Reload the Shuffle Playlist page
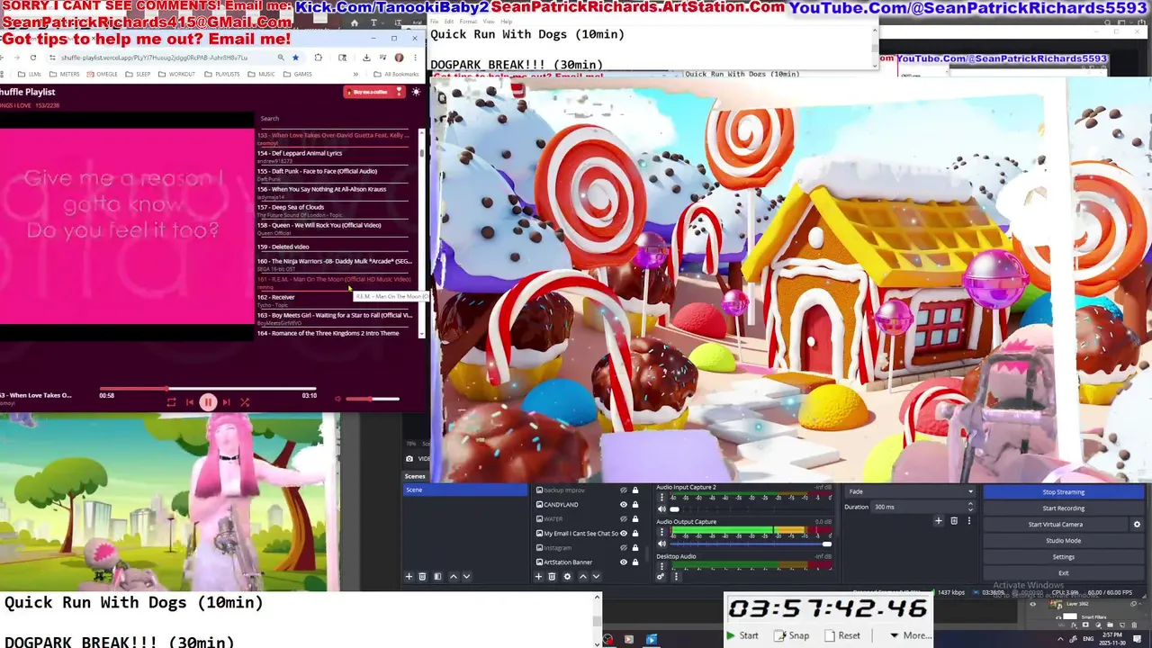This screenshot has height=648, width=1152. coord(33,58)
